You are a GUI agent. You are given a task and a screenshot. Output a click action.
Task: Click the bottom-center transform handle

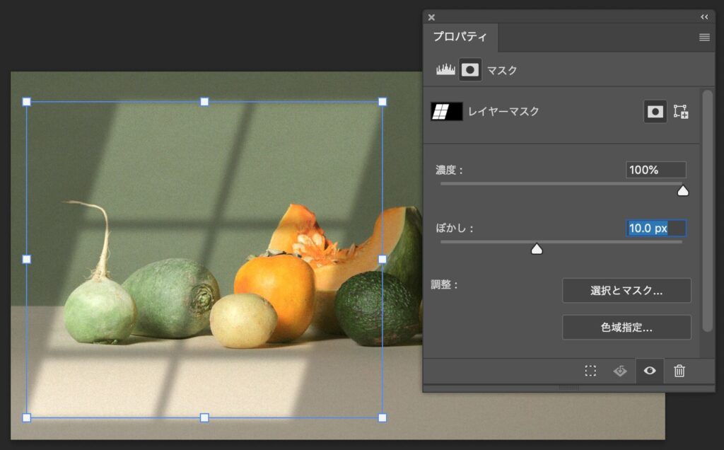[204, 417]
